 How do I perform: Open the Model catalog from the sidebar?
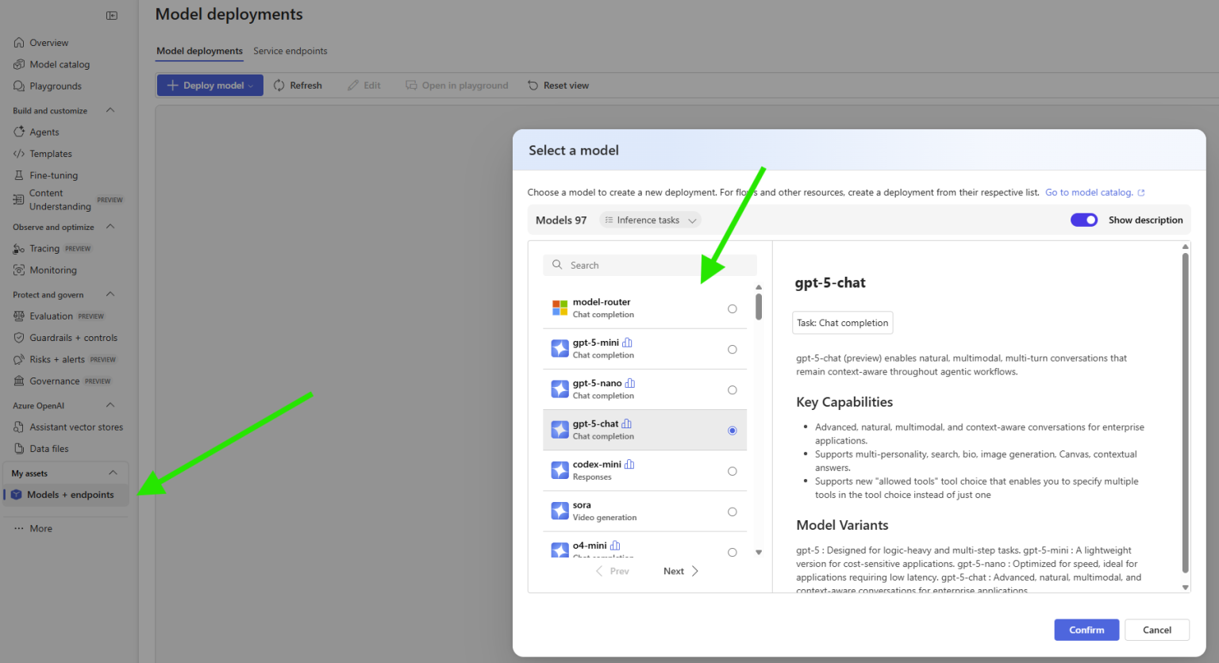pos(55,64)
